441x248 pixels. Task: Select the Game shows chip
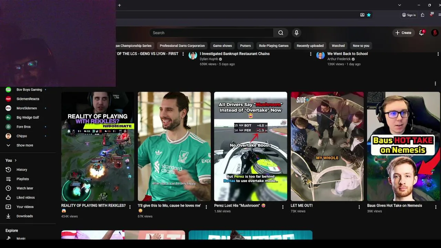222,45
